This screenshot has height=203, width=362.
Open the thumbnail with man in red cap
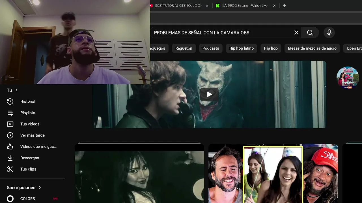(x=273, y=173)
